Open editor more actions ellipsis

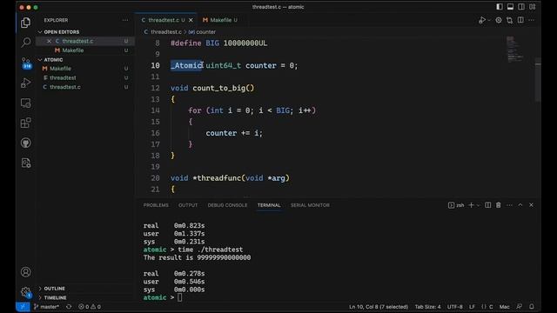point(532,20)
